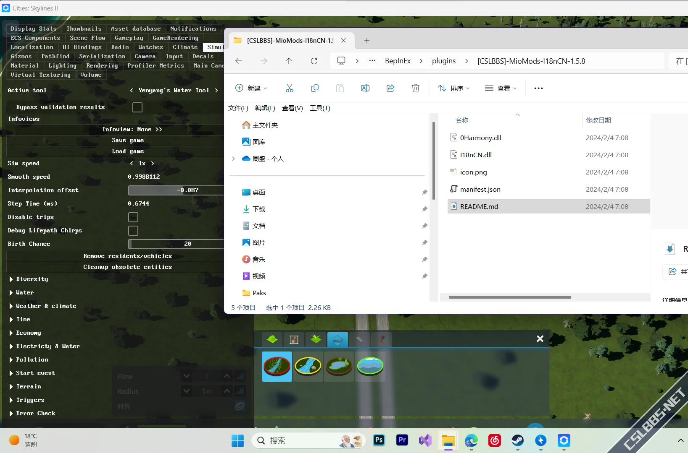The width and height of the screenshot is (688, 453).
Task: Select the stream water source tool
Action: pos(277,366)
